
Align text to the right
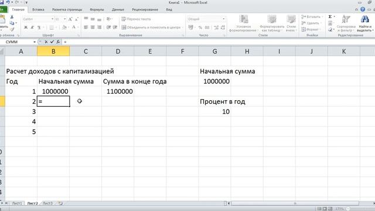point(99,28)
